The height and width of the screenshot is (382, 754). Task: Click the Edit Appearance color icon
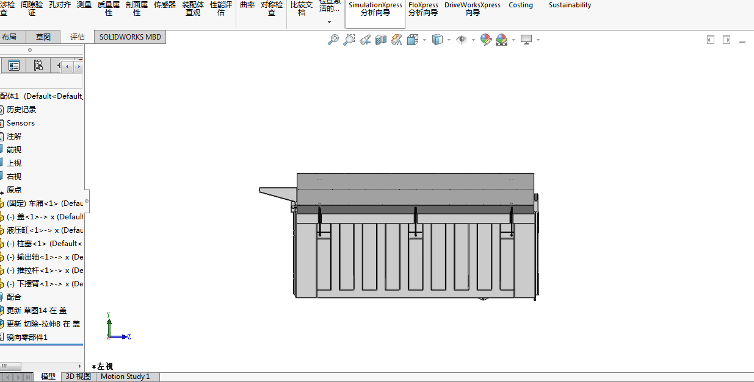[486, 40]
